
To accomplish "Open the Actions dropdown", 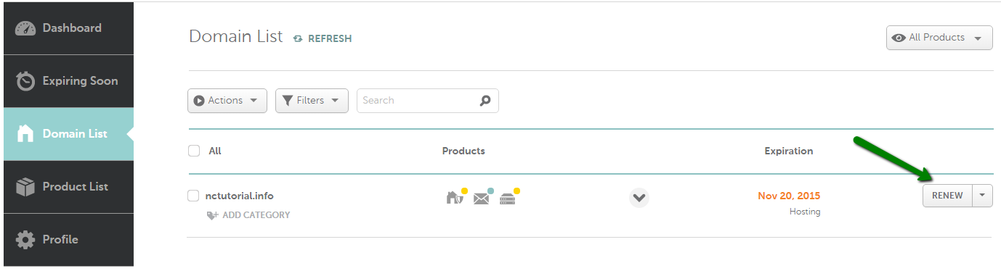I will 227,101.
